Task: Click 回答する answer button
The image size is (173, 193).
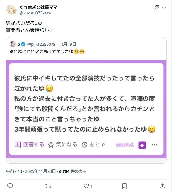Action: click(30, 144)
